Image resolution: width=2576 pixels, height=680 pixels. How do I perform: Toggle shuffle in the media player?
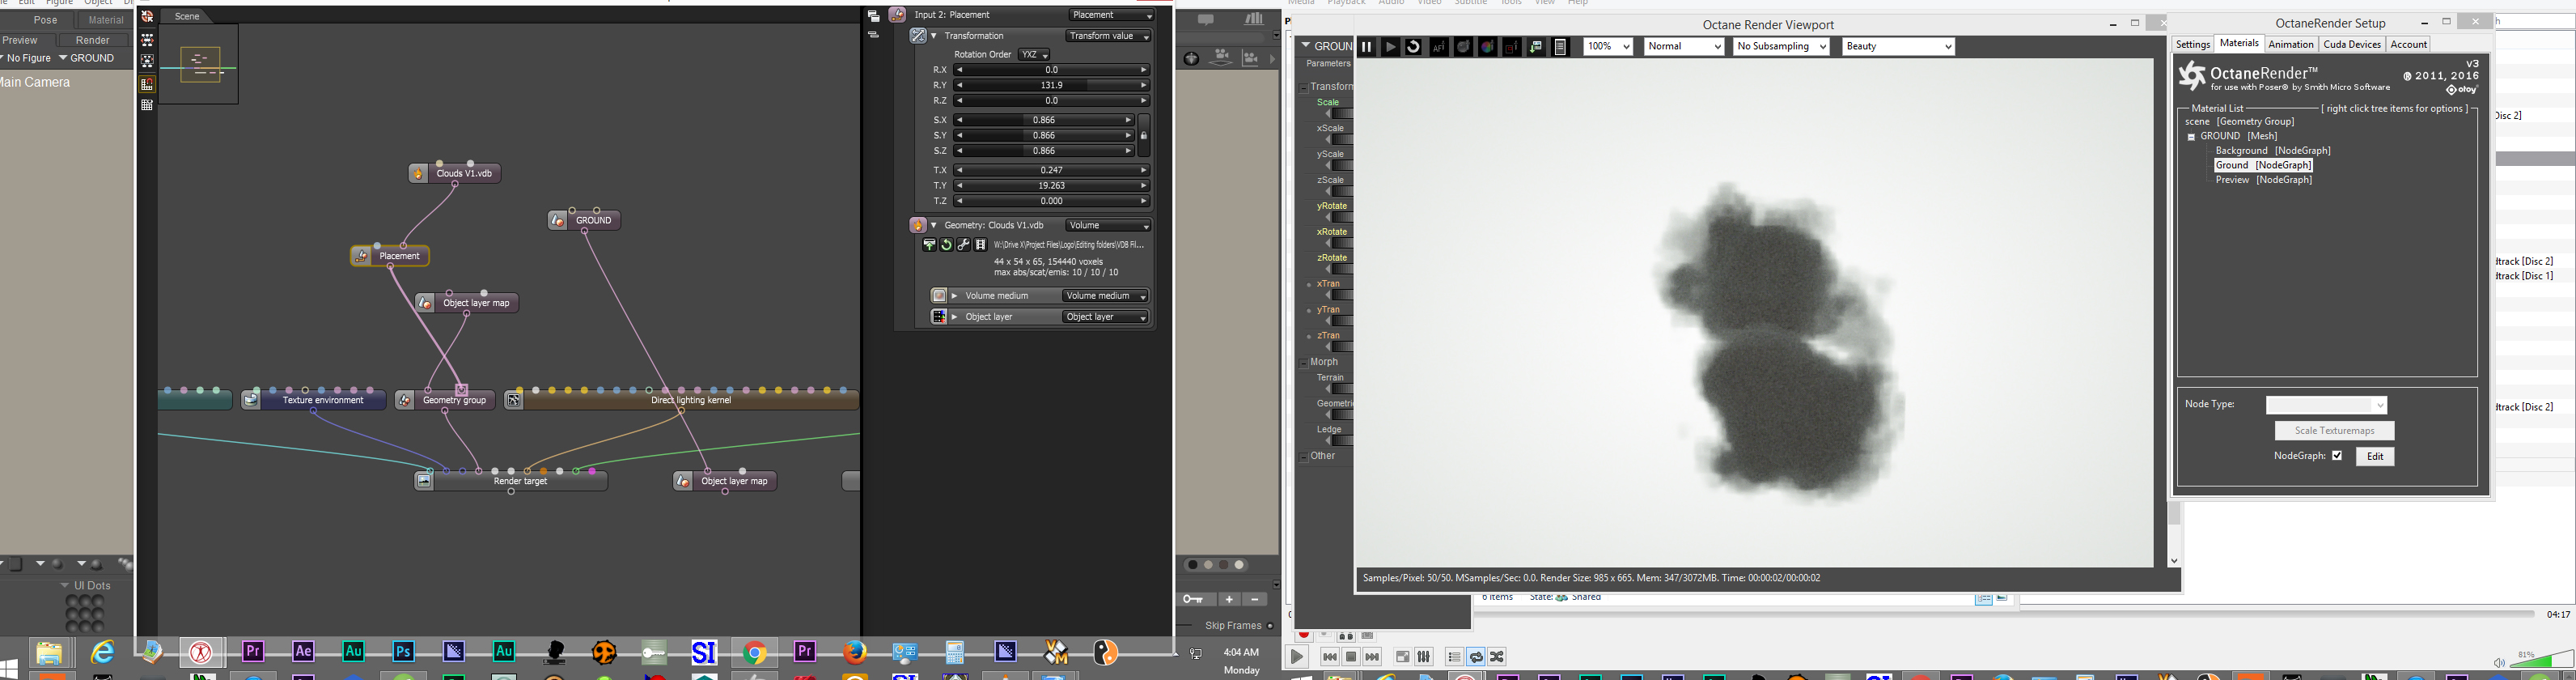(x=1497, y=657)
